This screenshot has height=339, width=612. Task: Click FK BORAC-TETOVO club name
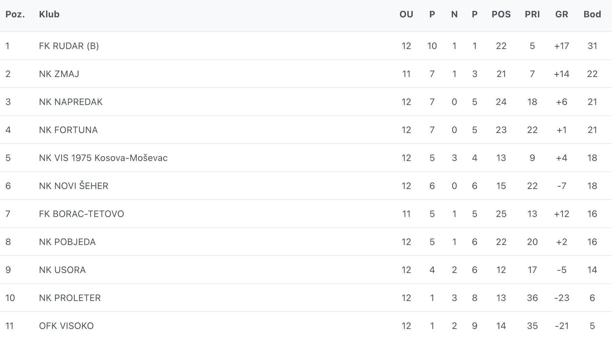(81, 214)
